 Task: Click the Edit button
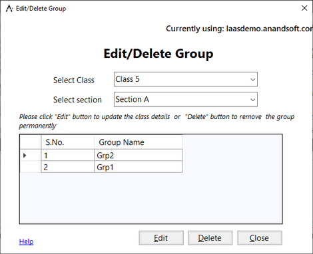tap(161, 238)
